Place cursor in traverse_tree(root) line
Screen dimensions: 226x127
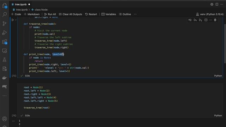coord(37,108)
